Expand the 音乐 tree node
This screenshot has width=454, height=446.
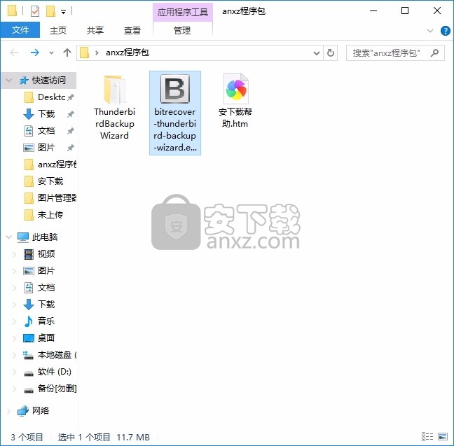click(x=14, y=321)
